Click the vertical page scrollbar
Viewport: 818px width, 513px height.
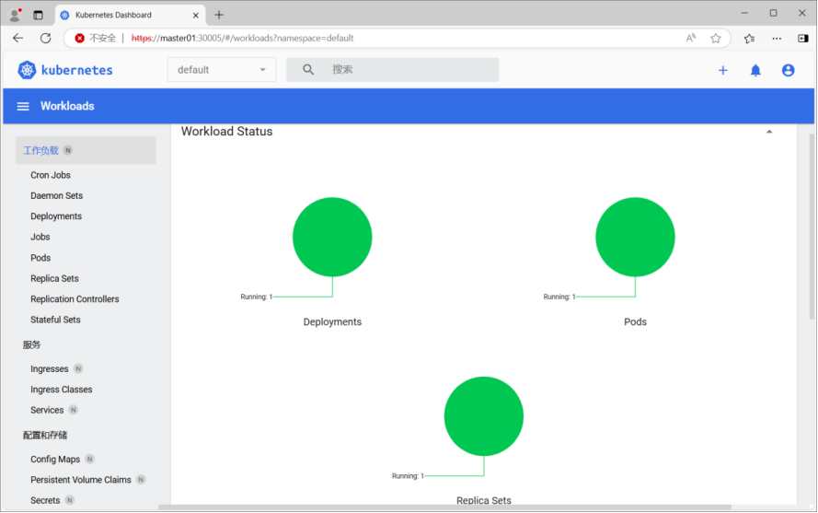pyautogui.click(x=812, y=227)
